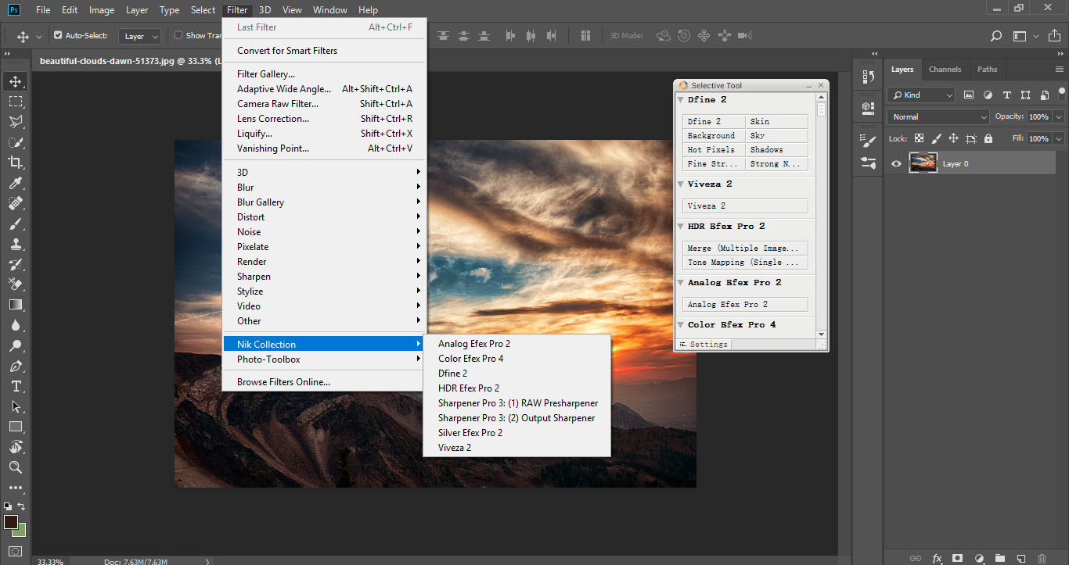This screenshot has width=1069, height=565.
Task: Select the Rectangle shape tool
Action: (x=16, y=427)
